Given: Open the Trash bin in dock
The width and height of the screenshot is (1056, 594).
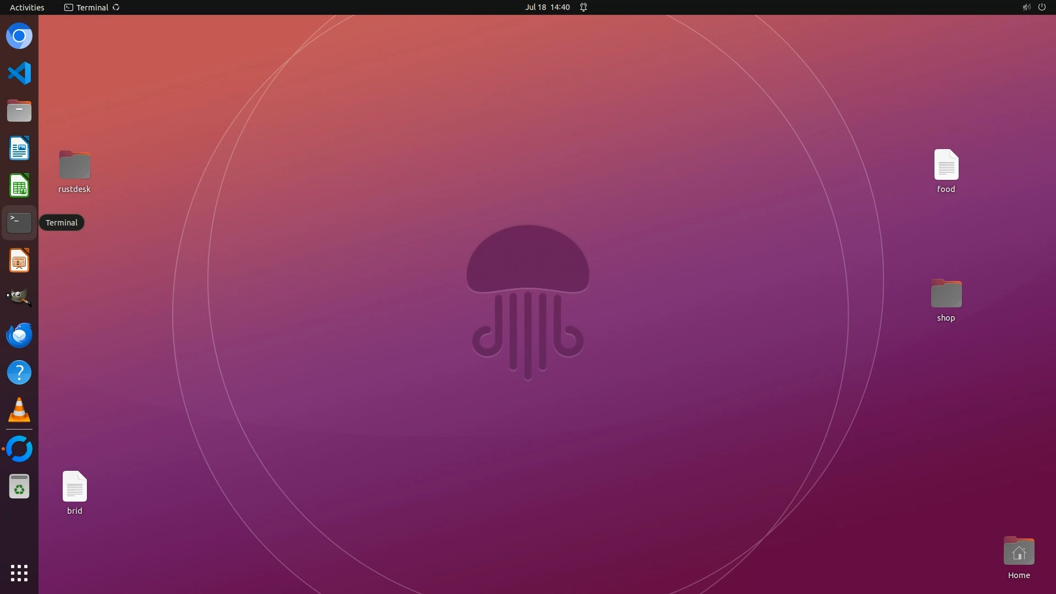Looking at the screenshot, I should click(19, 487).
